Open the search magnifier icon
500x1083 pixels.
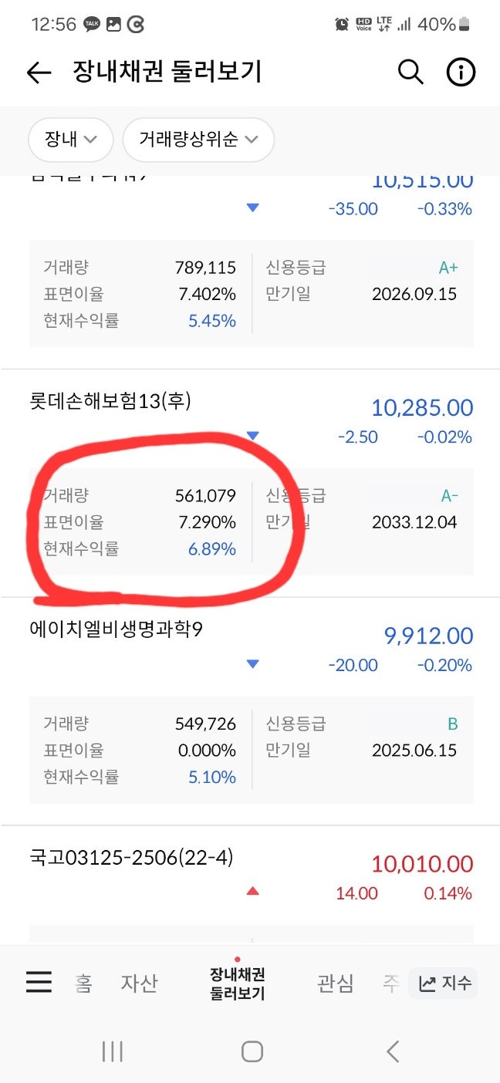(410, 73)
